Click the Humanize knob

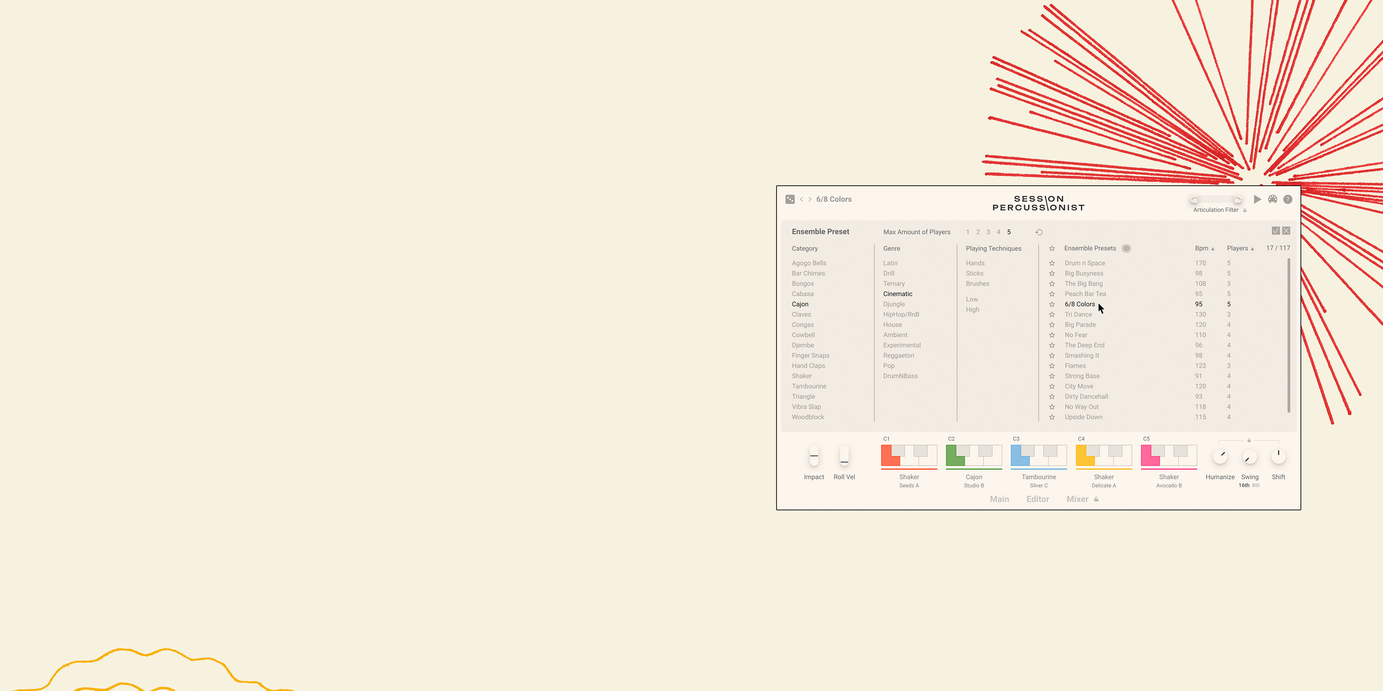pos(1220,457)
